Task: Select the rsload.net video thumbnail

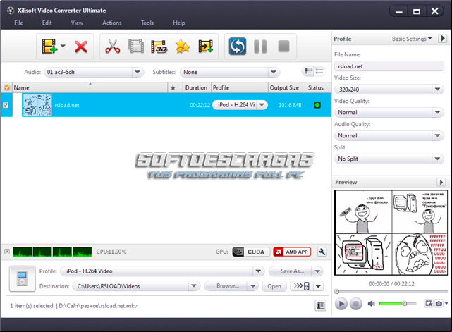Action: coord(37,105)
